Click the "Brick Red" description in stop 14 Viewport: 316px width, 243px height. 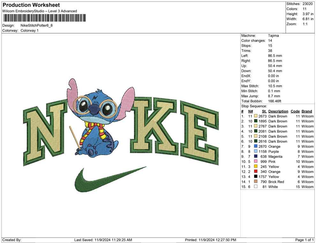point(276,181)
